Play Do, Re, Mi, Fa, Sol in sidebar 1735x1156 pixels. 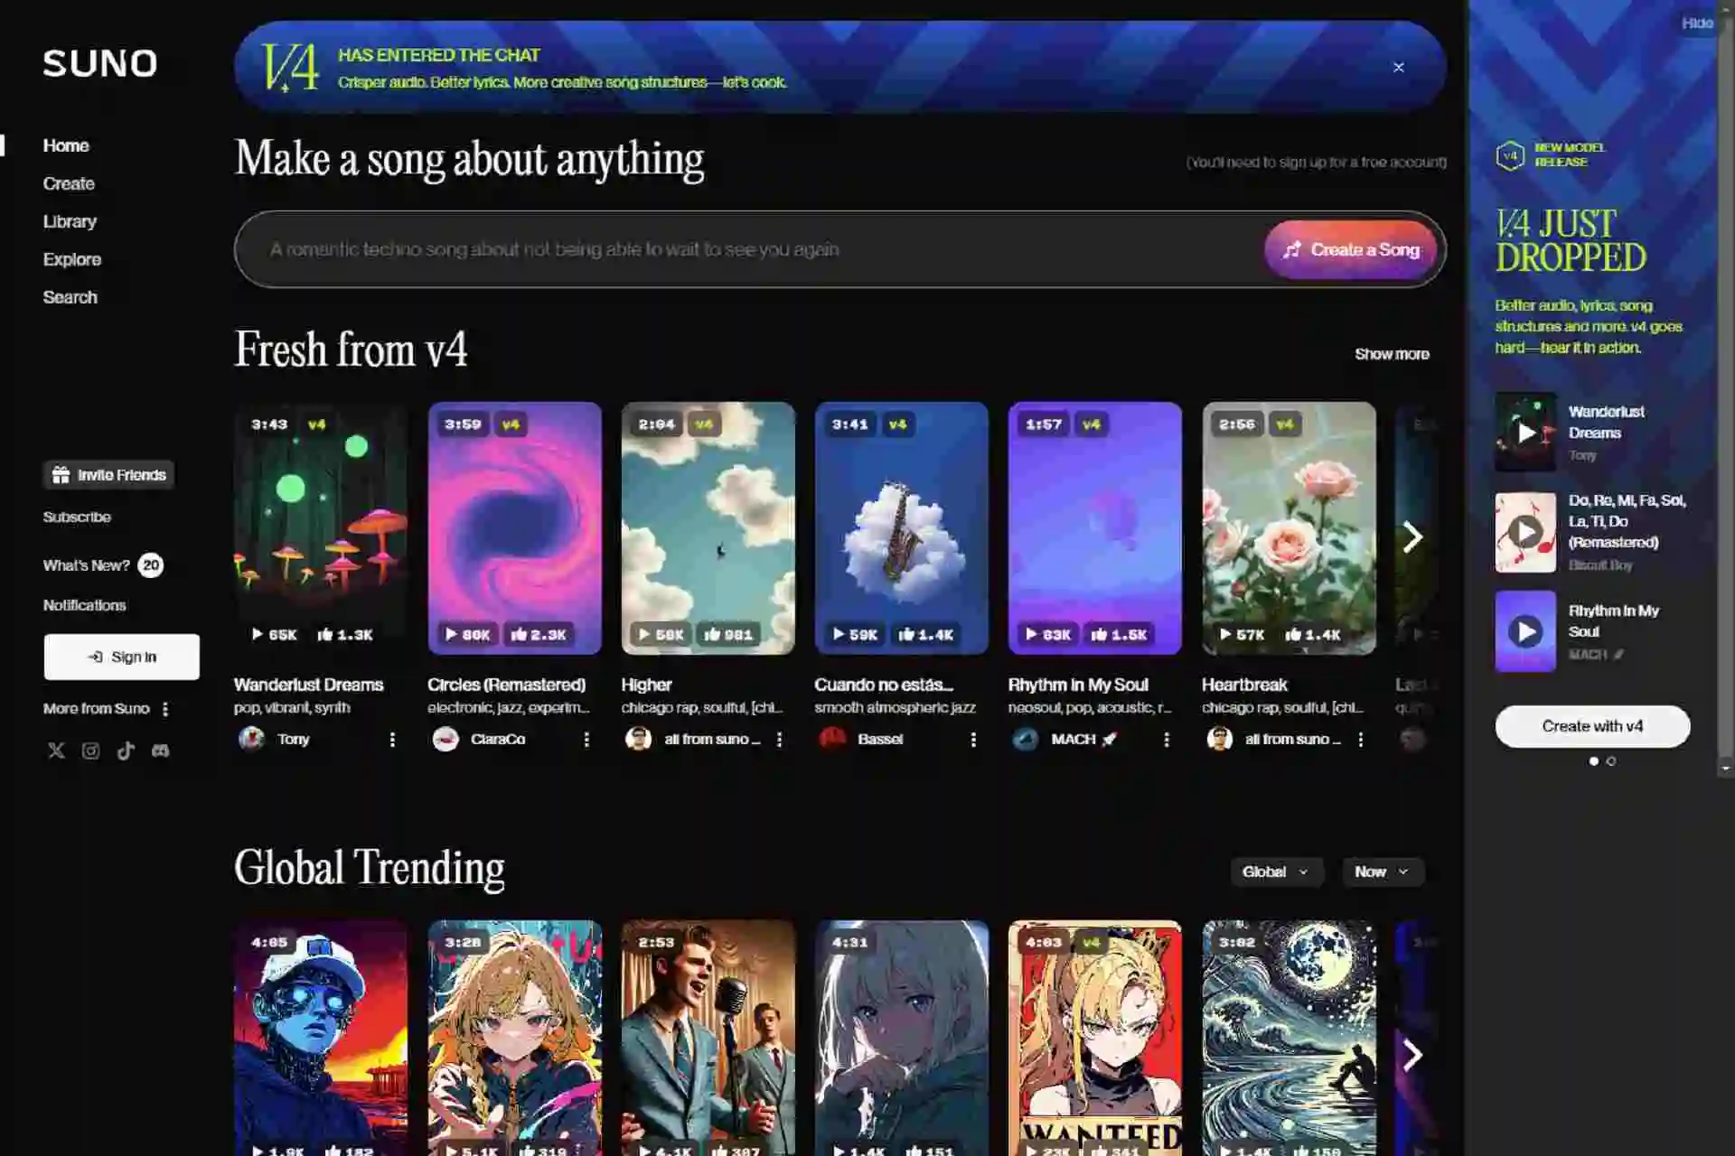click(x=1525, y=532)
